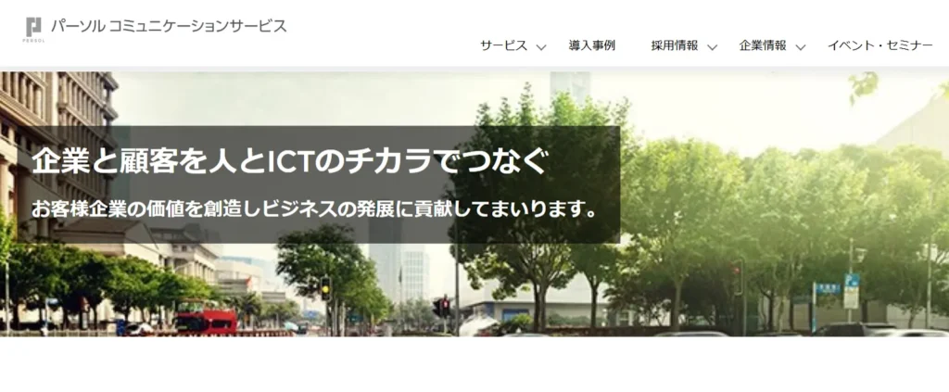Navigate to イベント・セミナー
The height and width of the screenshot is (392, 949).
879,45
